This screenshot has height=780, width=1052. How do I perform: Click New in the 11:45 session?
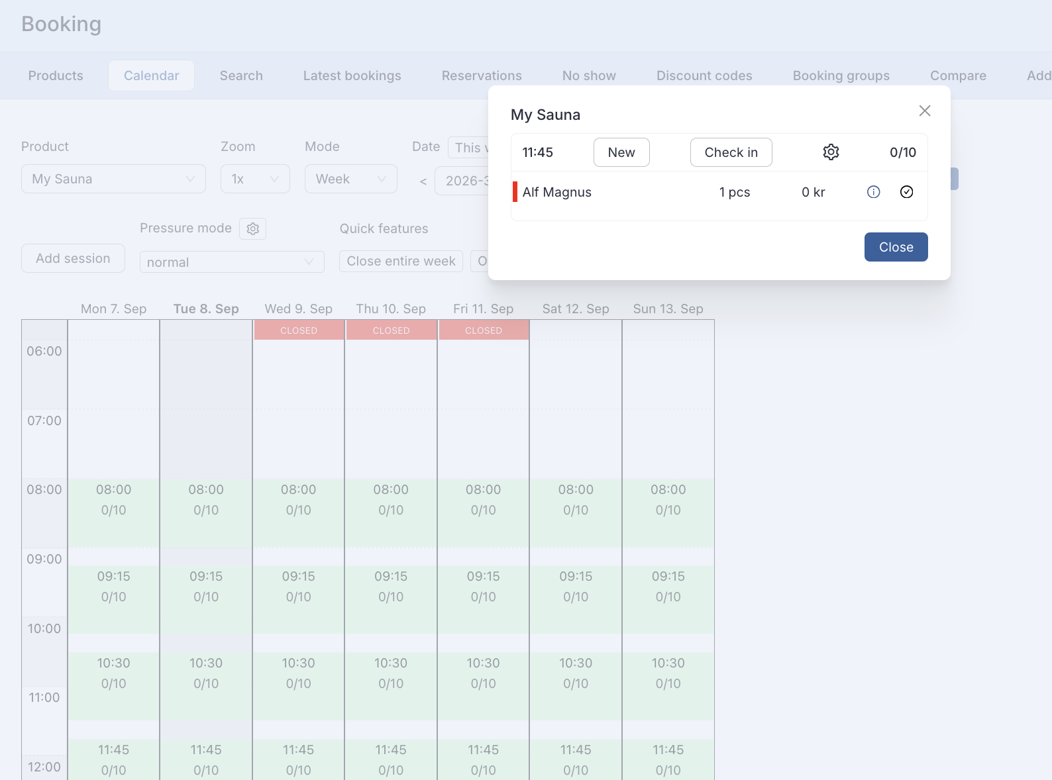tap(621, 152)
